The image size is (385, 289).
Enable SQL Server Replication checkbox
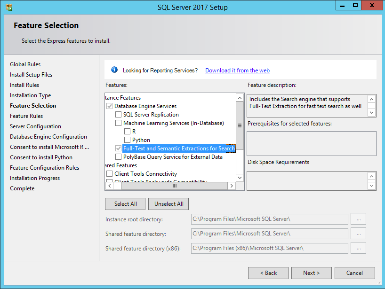coord(118,115)
